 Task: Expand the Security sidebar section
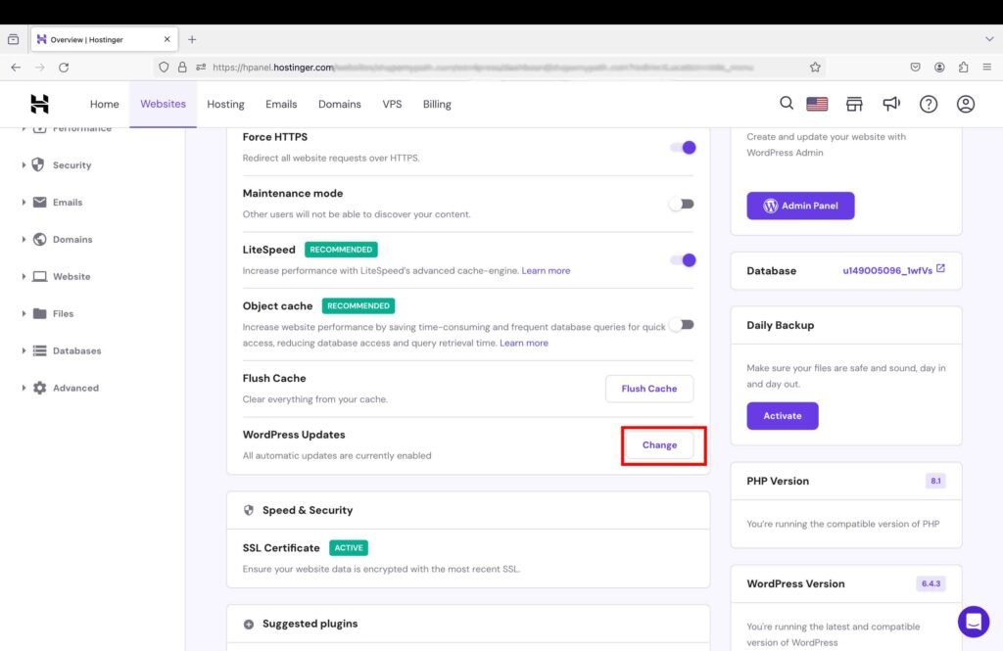[24, 165]
